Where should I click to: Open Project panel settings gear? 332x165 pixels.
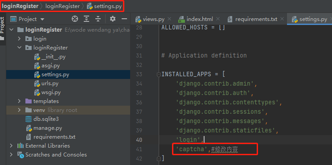click(113, 19)
